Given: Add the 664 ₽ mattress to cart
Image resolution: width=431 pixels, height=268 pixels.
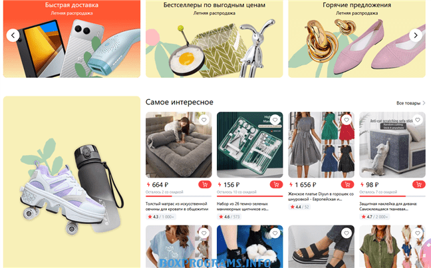Looking at the screenshot, I should pos(205,184).
